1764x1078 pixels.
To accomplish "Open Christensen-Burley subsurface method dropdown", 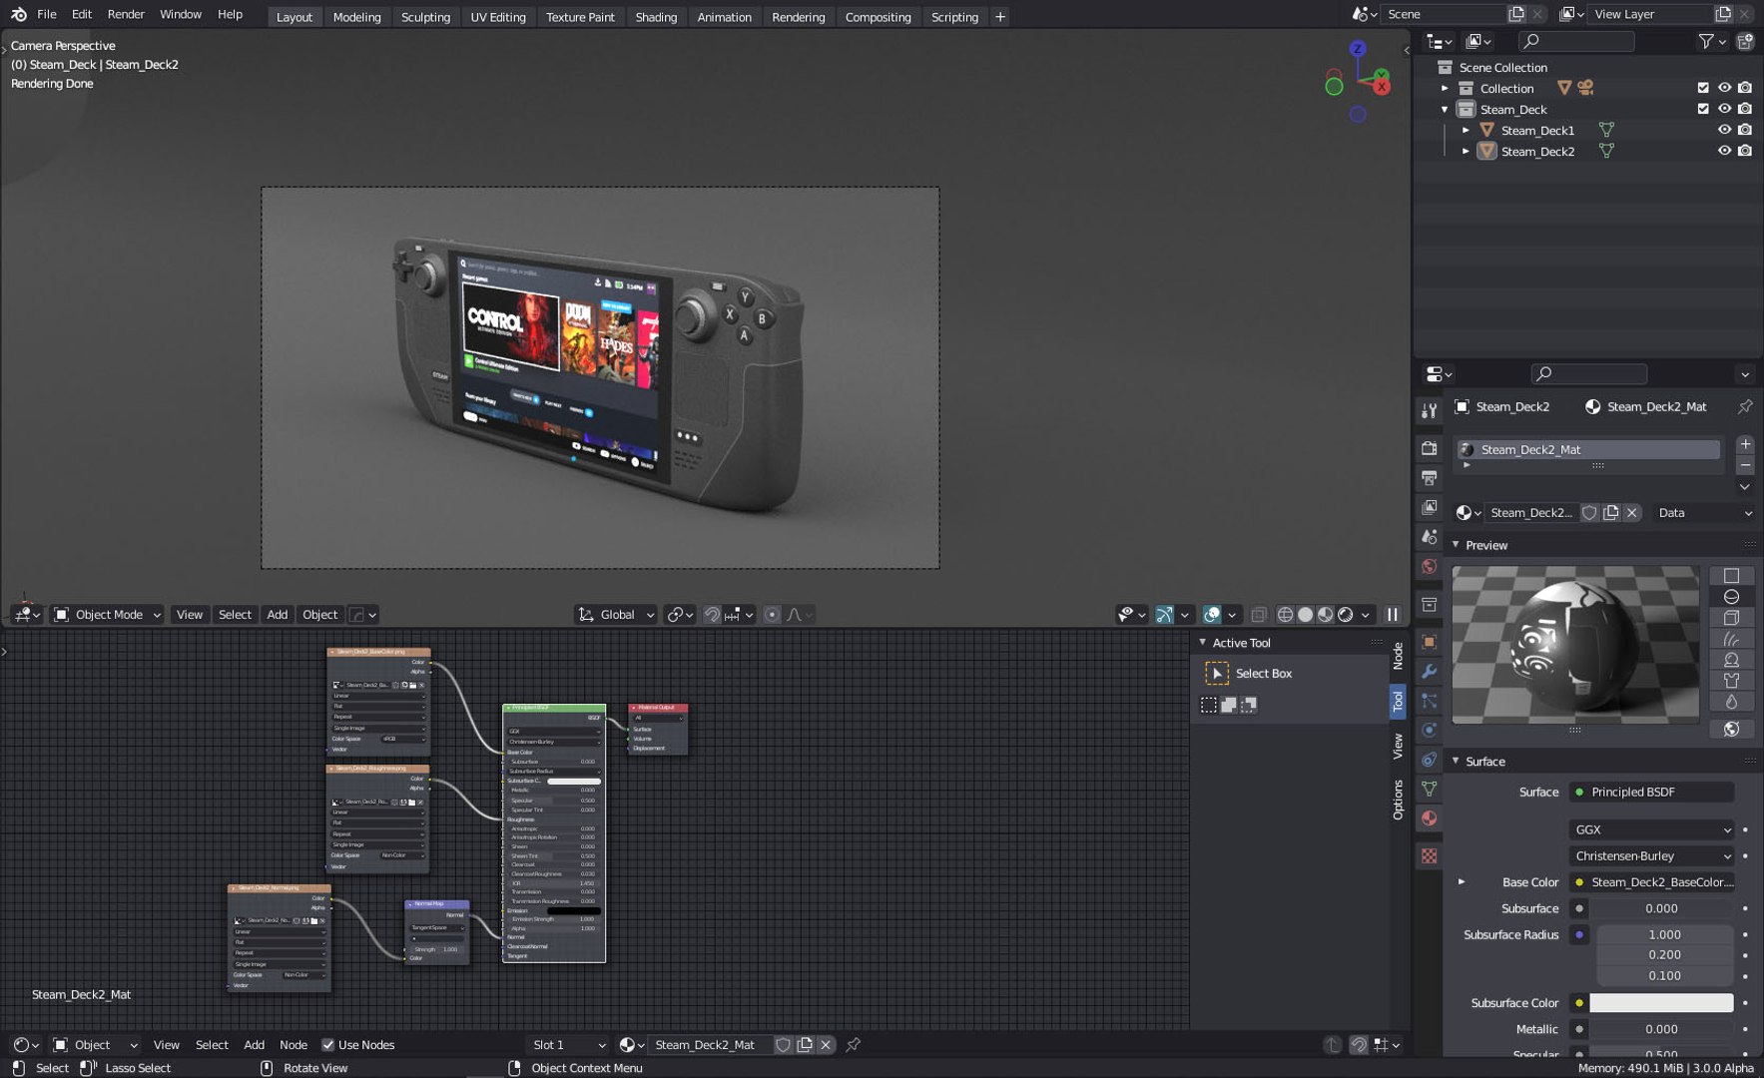I will pos(1651,855).
